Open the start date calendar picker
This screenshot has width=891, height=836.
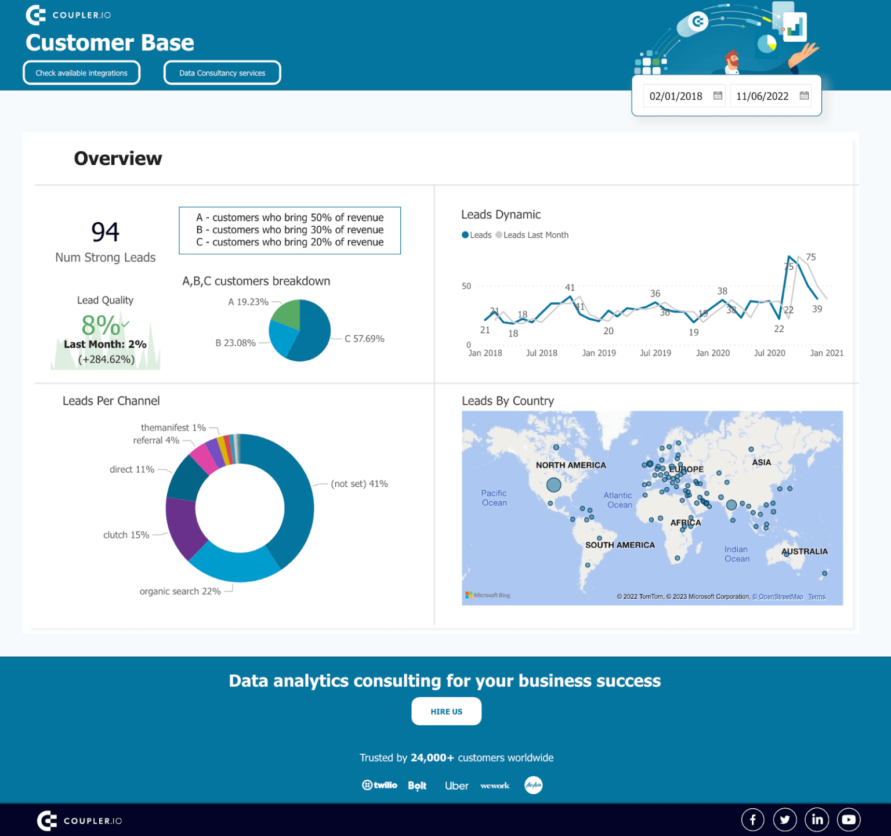tap(718, 95)
